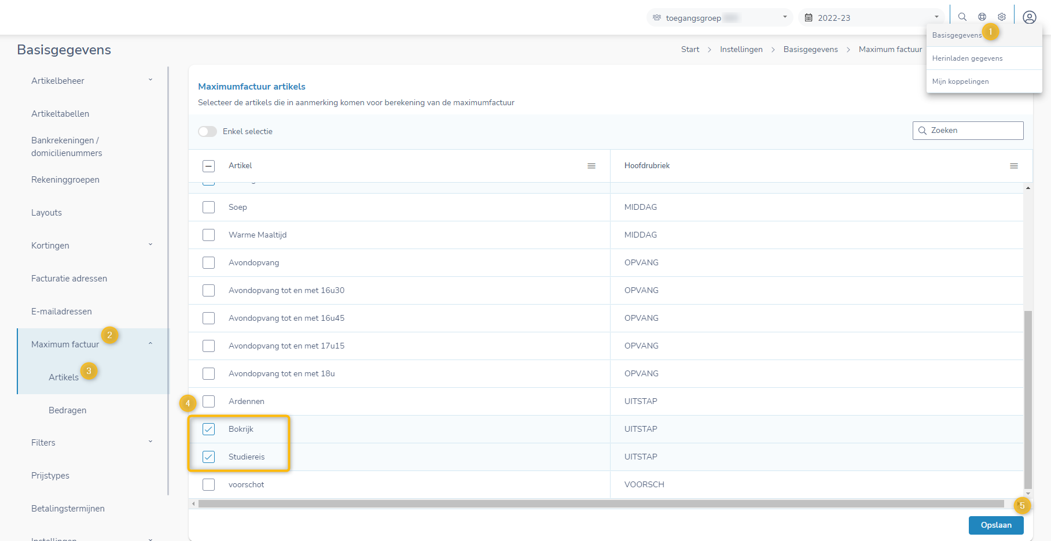Click the group icon before toegangsgroep
This screenshot has height=541, width=1051.
[x=656, y=17]
